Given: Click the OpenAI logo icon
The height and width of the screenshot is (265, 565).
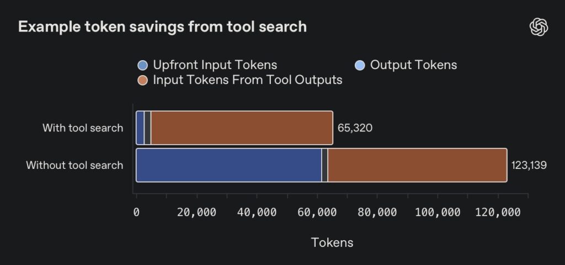Looking at the screenshot, I should click(538, 26).
